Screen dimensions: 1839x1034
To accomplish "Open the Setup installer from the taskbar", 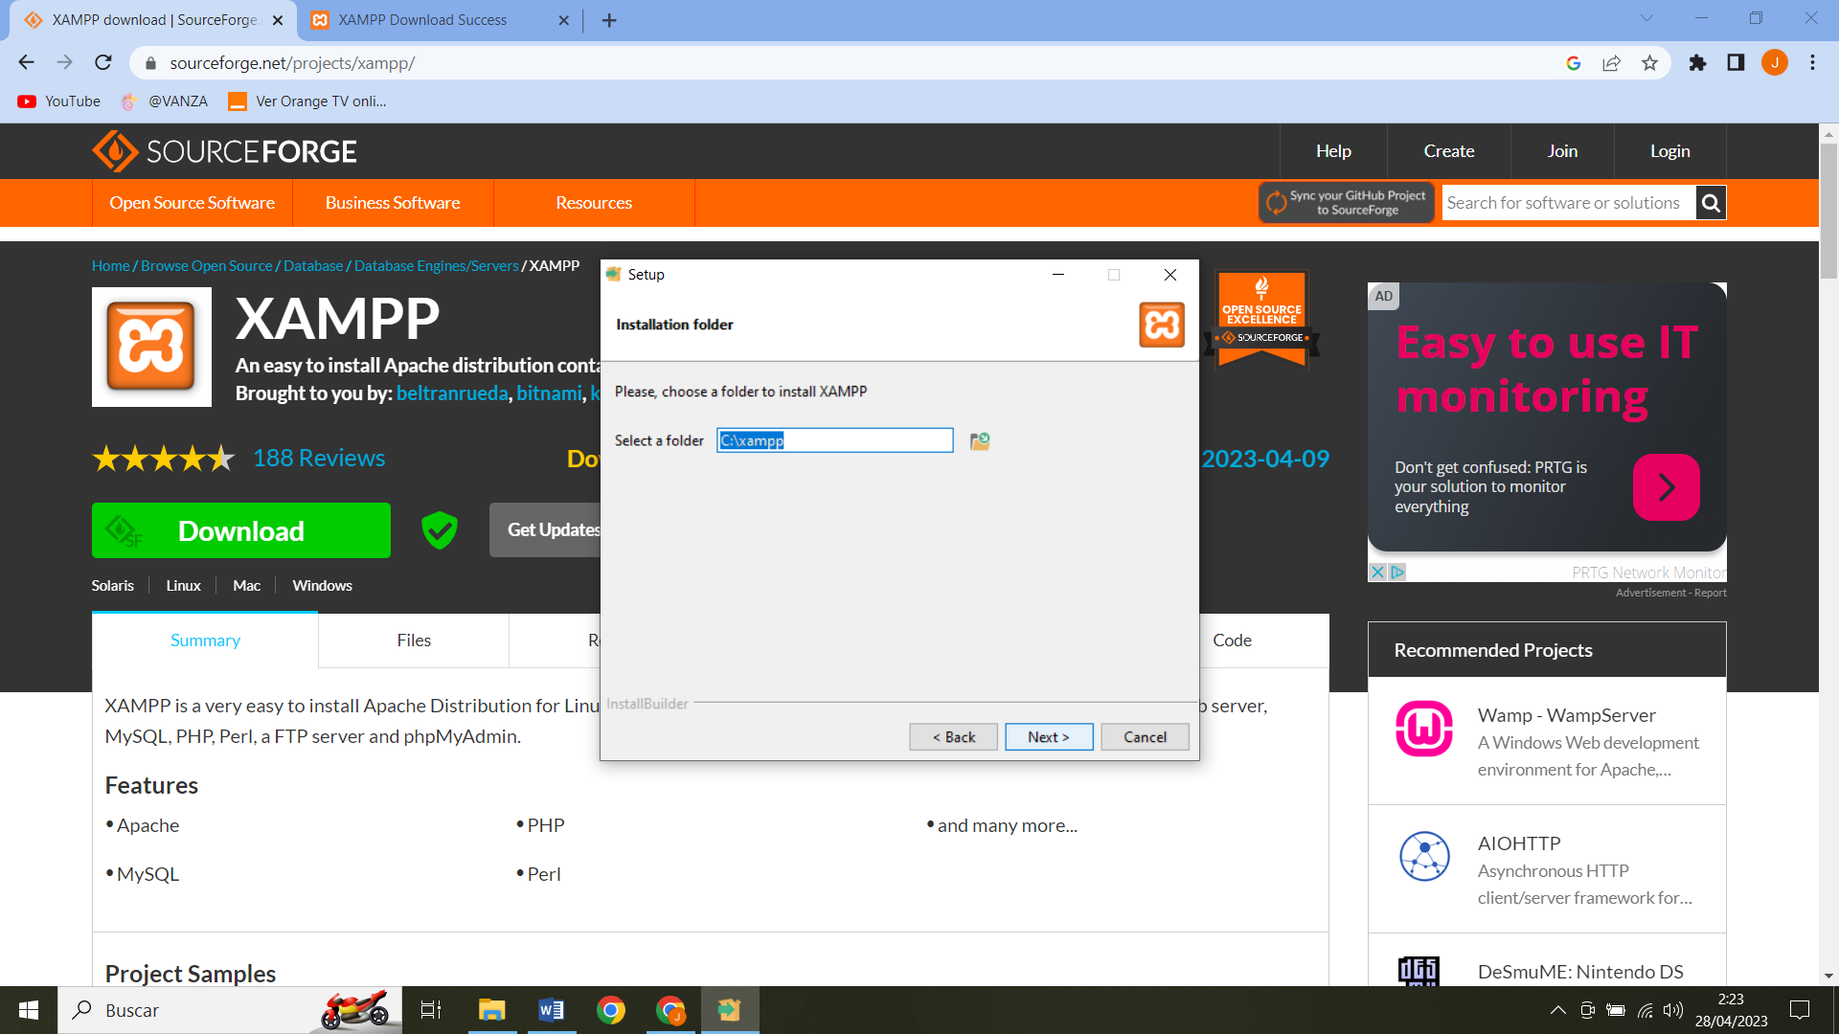I will pos(730,1010).
